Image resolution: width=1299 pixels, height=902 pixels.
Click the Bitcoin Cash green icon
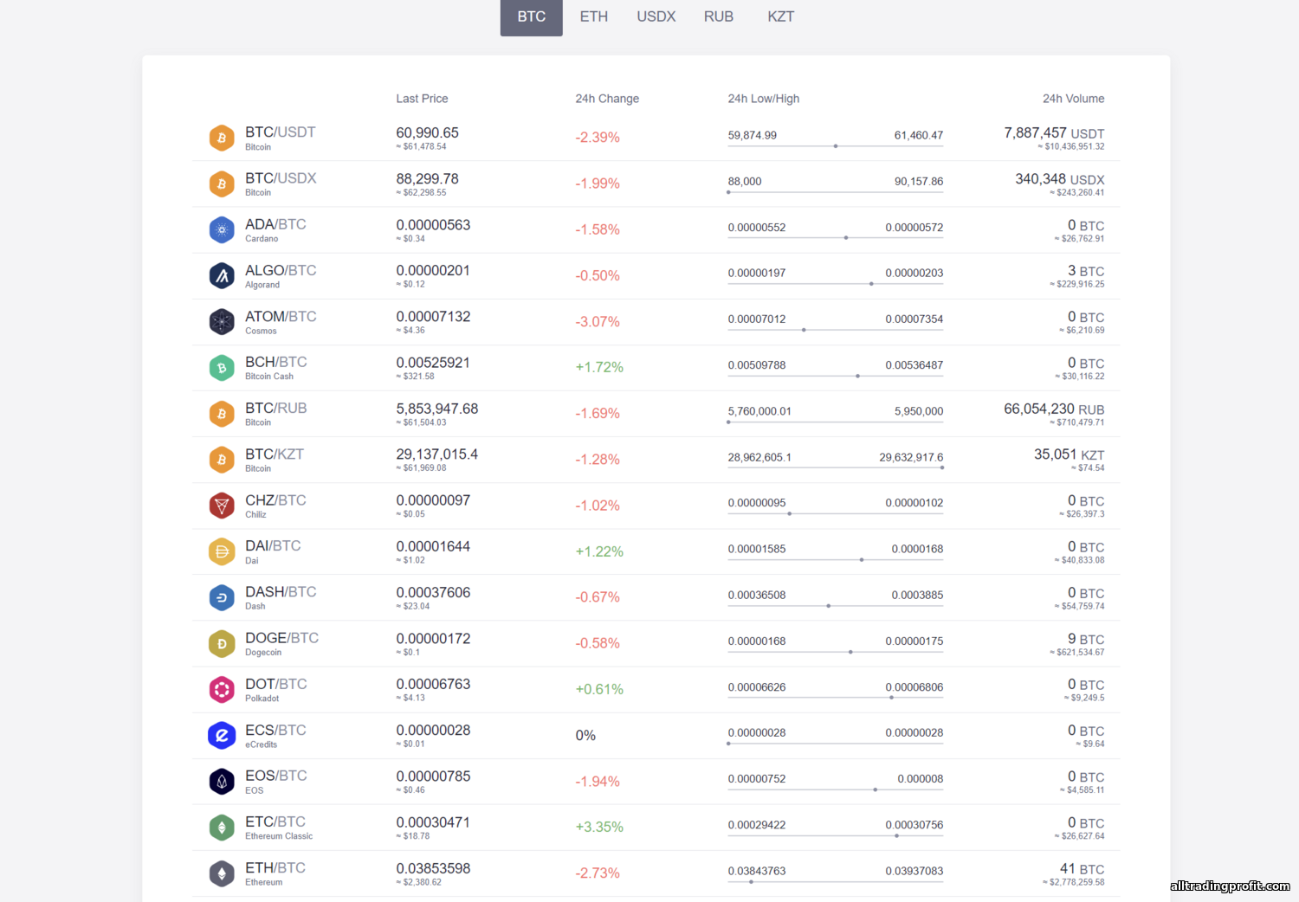tap(222, 368)
